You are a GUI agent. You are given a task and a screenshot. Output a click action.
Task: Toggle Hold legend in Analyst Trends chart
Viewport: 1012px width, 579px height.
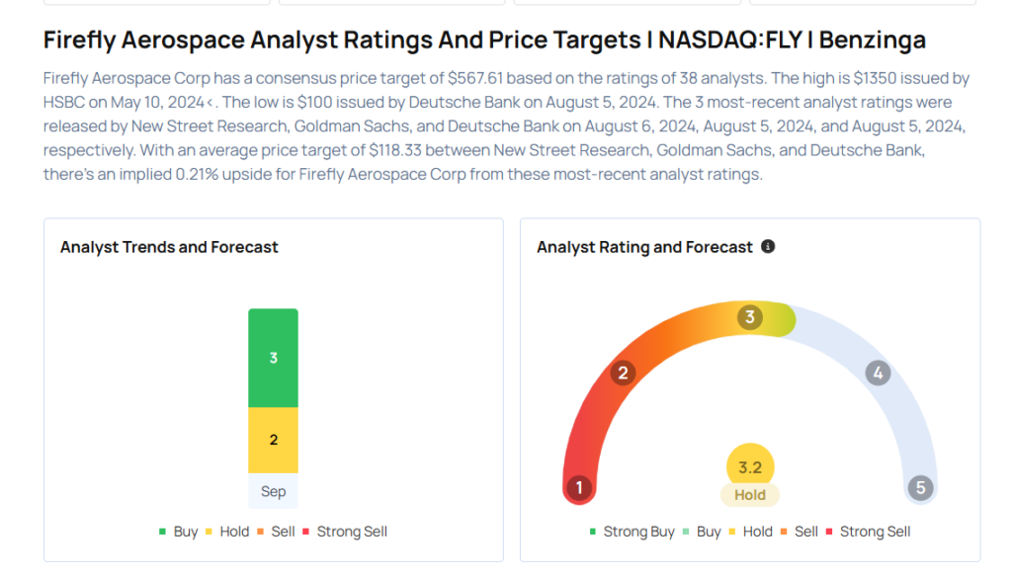pos(226,532)
